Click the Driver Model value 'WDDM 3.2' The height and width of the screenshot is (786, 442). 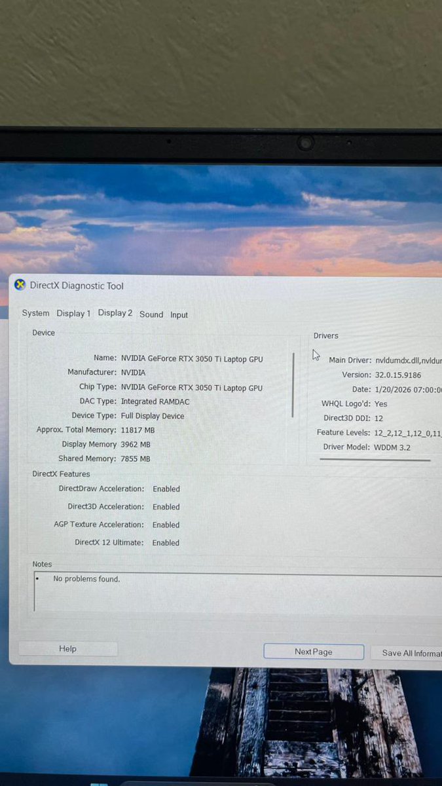point(393,447)
